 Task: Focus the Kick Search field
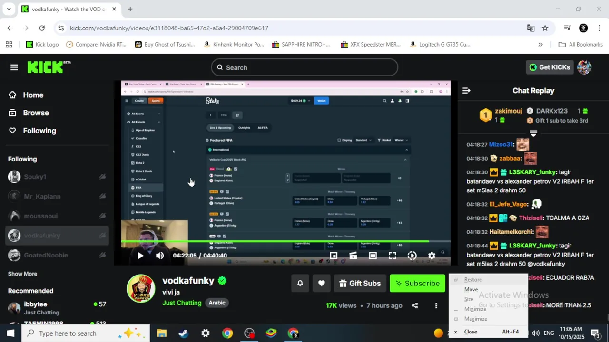[304, 67]
